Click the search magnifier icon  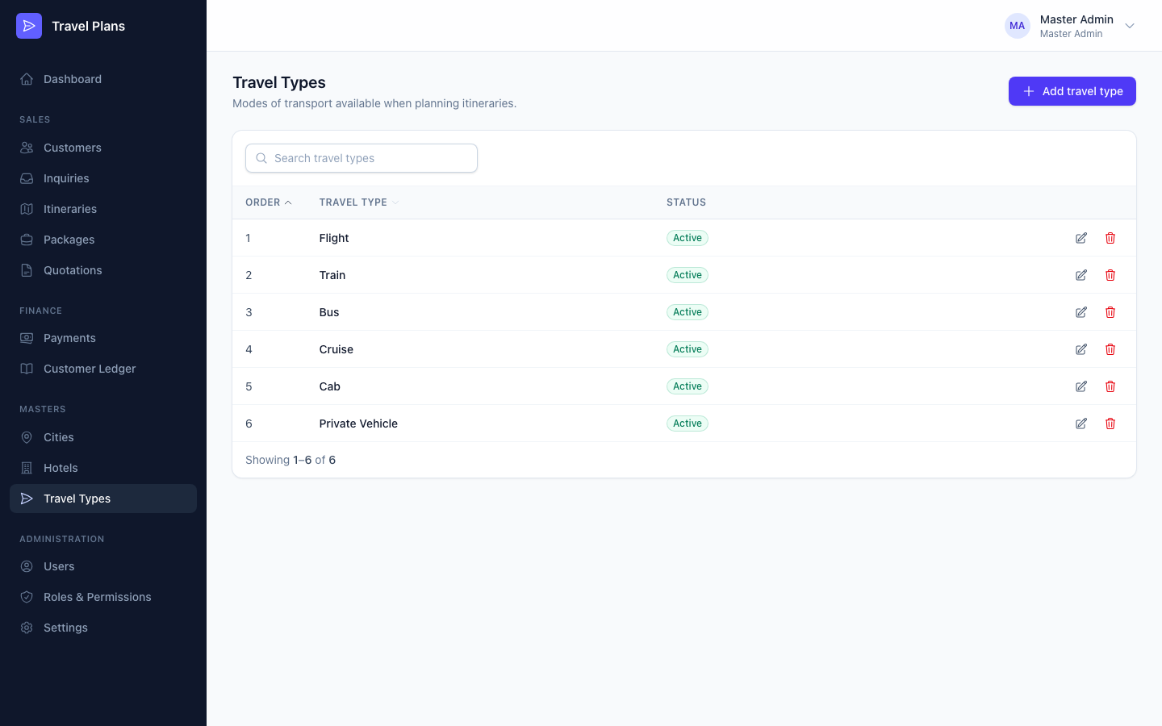(261, 158)
